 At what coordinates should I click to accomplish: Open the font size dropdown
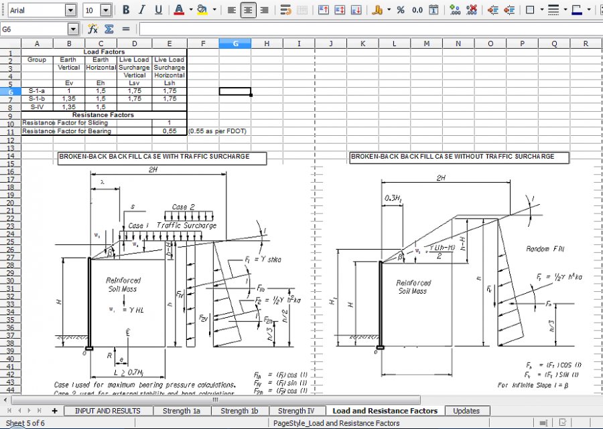coord(106,10)
